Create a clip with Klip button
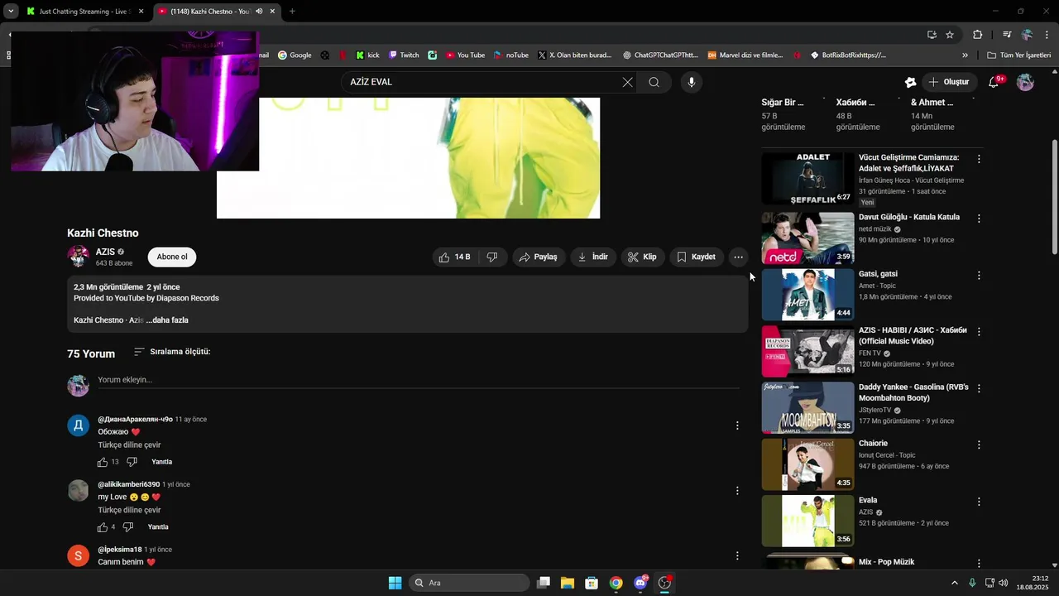The image size is (1059, 596). coord(642,257)
